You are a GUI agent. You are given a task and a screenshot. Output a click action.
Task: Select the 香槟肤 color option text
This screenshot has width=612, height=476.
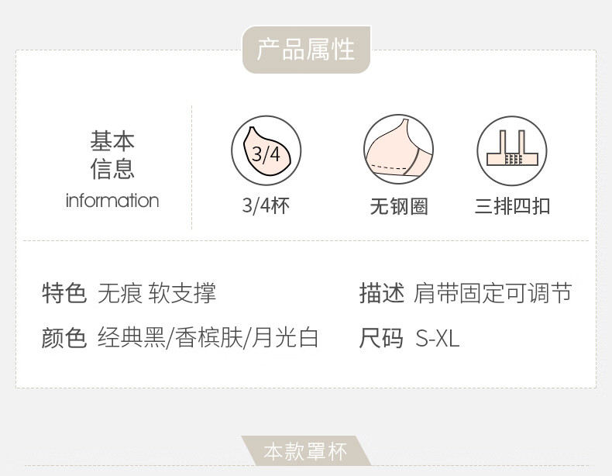[x=208, y=338]
